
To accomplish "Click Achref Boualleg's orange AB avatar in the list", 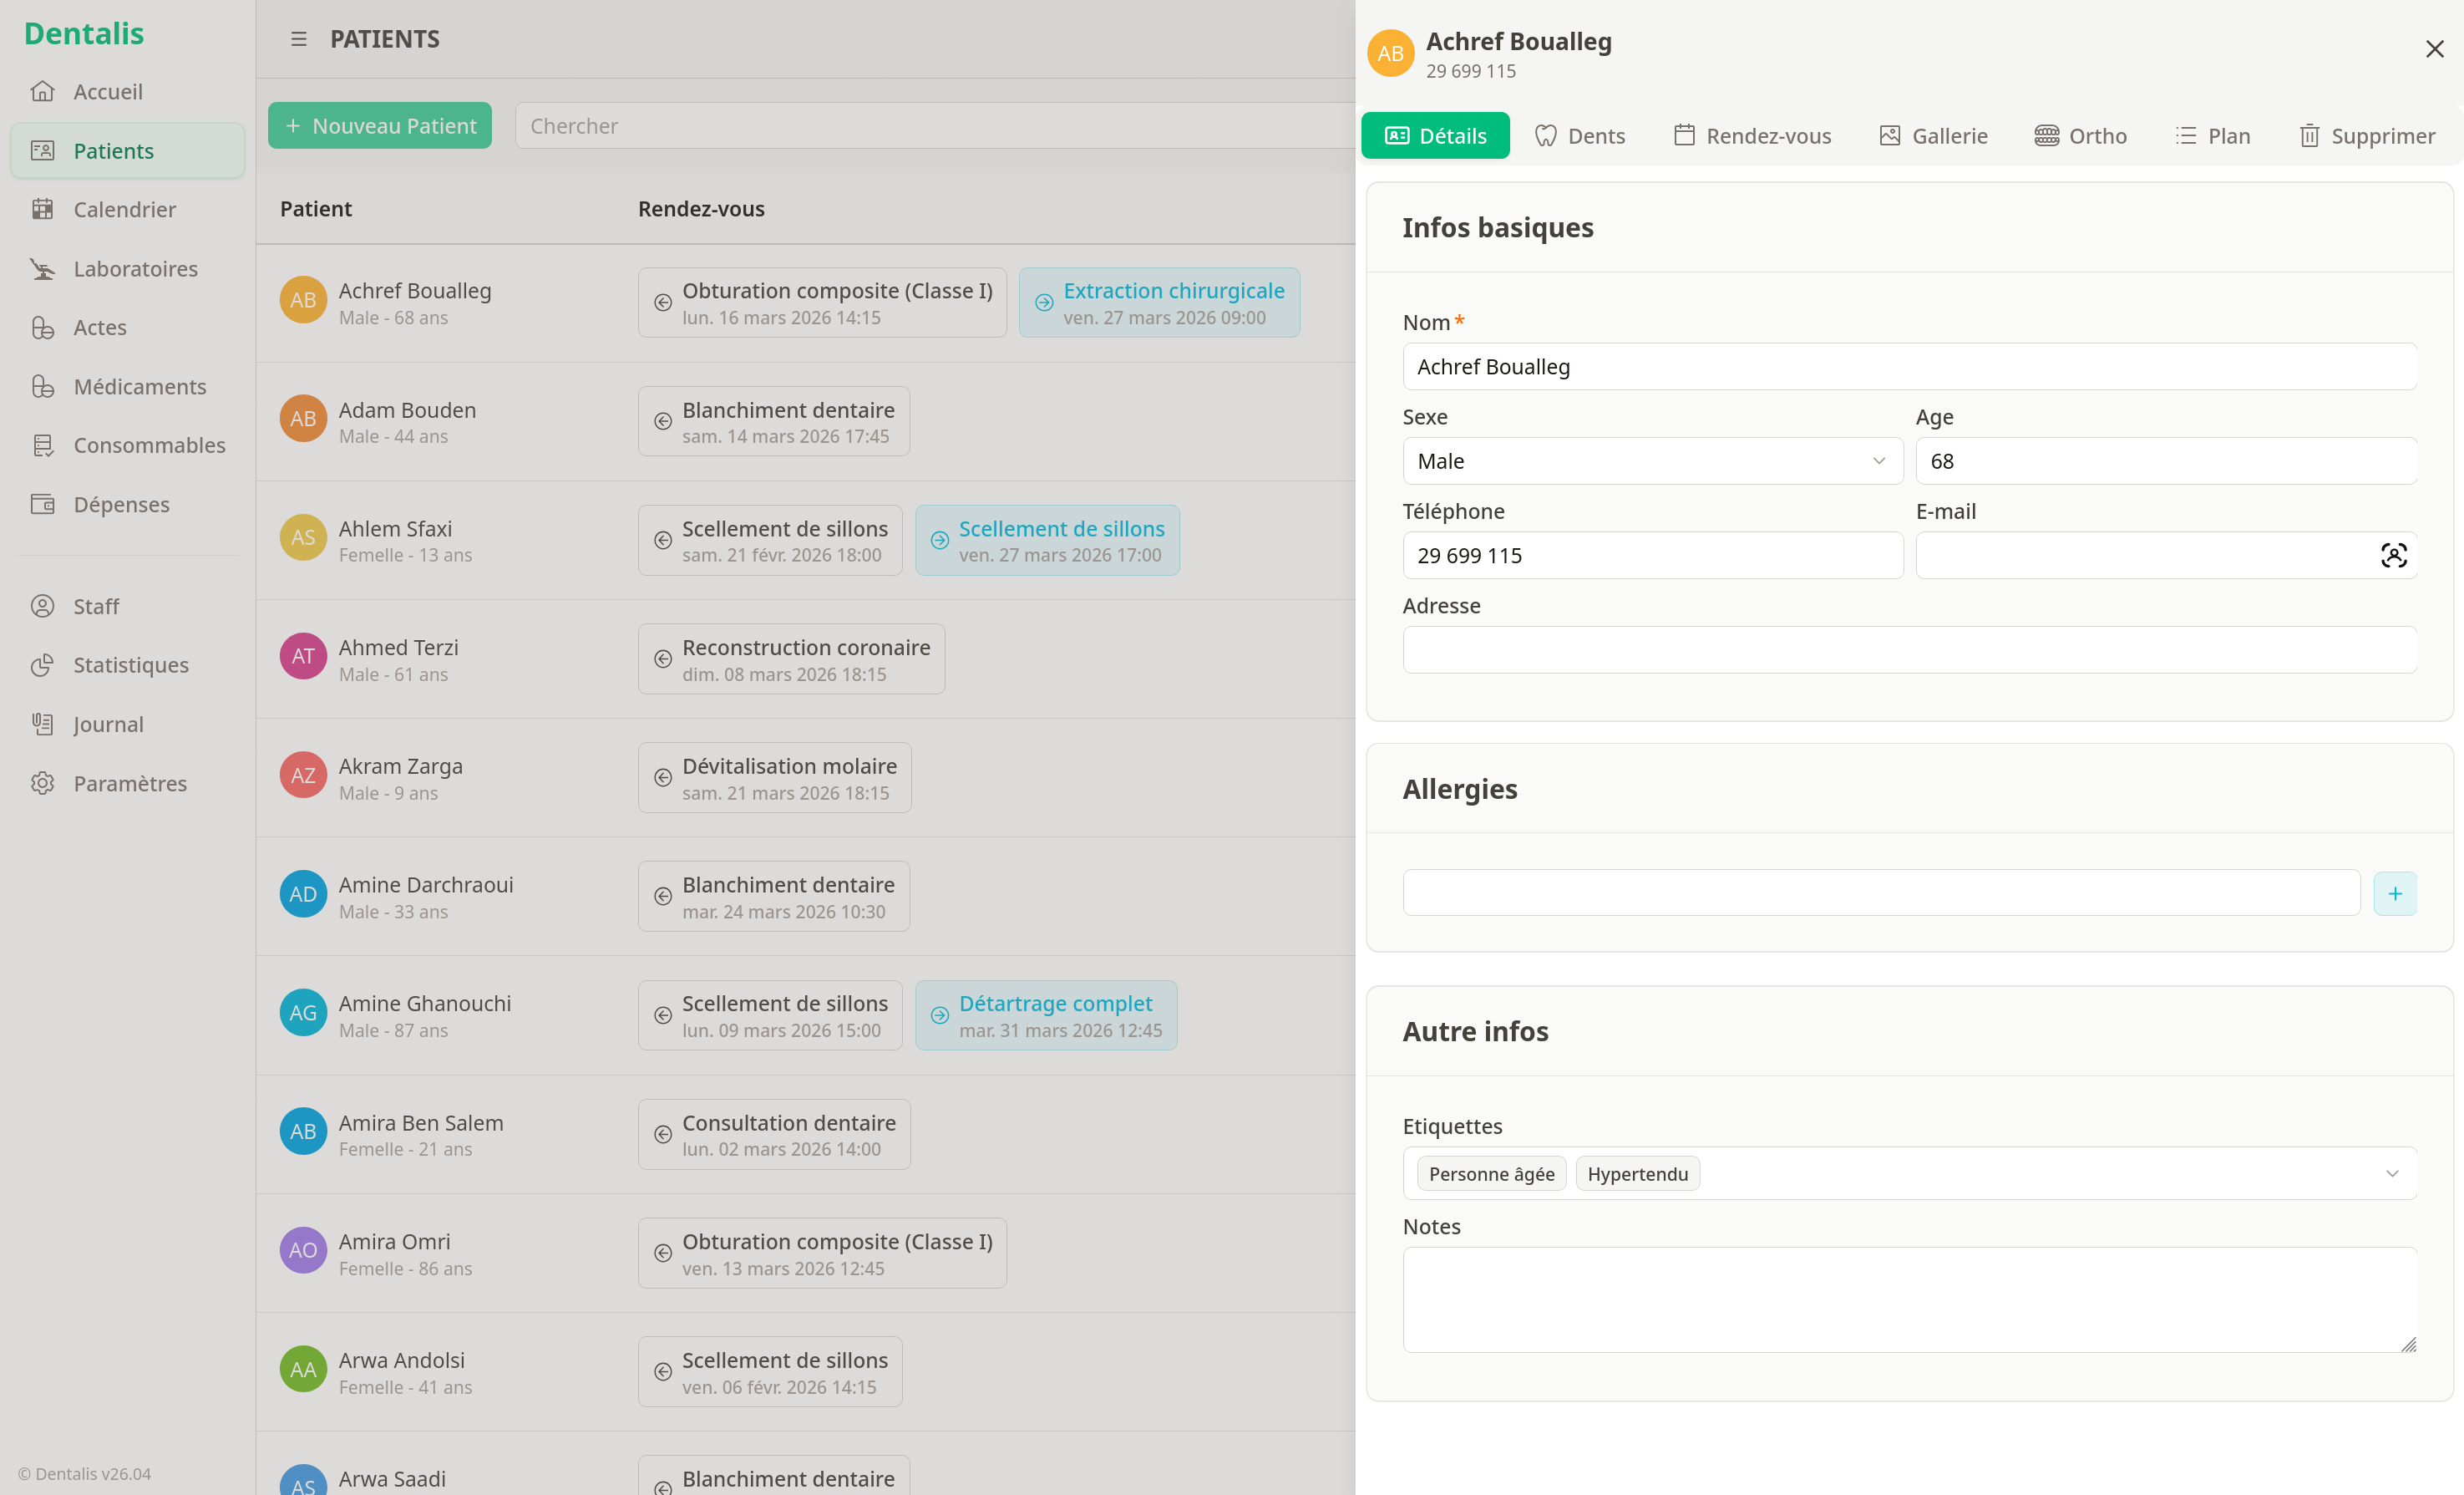I will click(x=303, y=300).
